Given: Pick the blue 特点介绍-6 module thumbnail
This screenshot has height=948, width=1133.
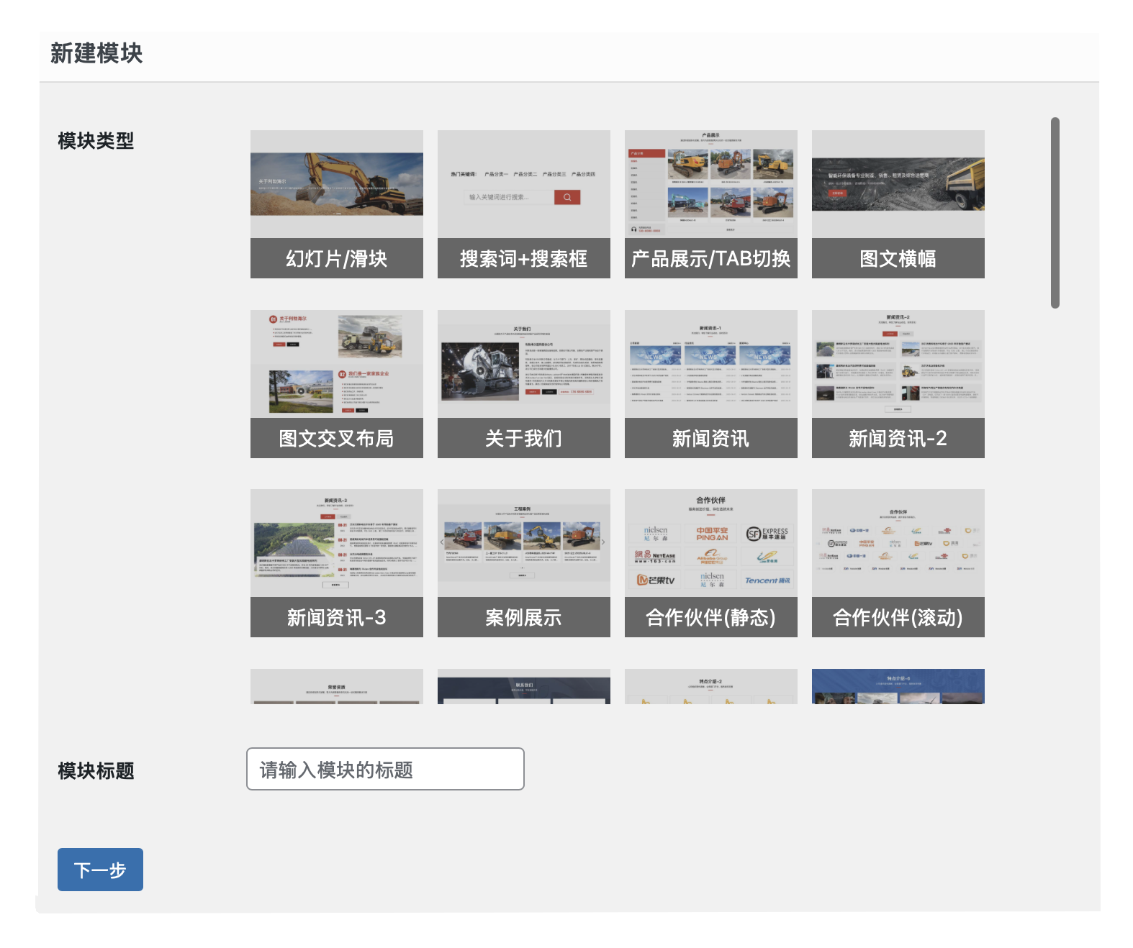Looking at the screenshot, I should coord(898,687).
